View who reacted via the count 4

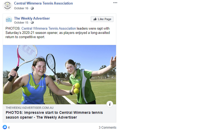(x=9, y=127)
